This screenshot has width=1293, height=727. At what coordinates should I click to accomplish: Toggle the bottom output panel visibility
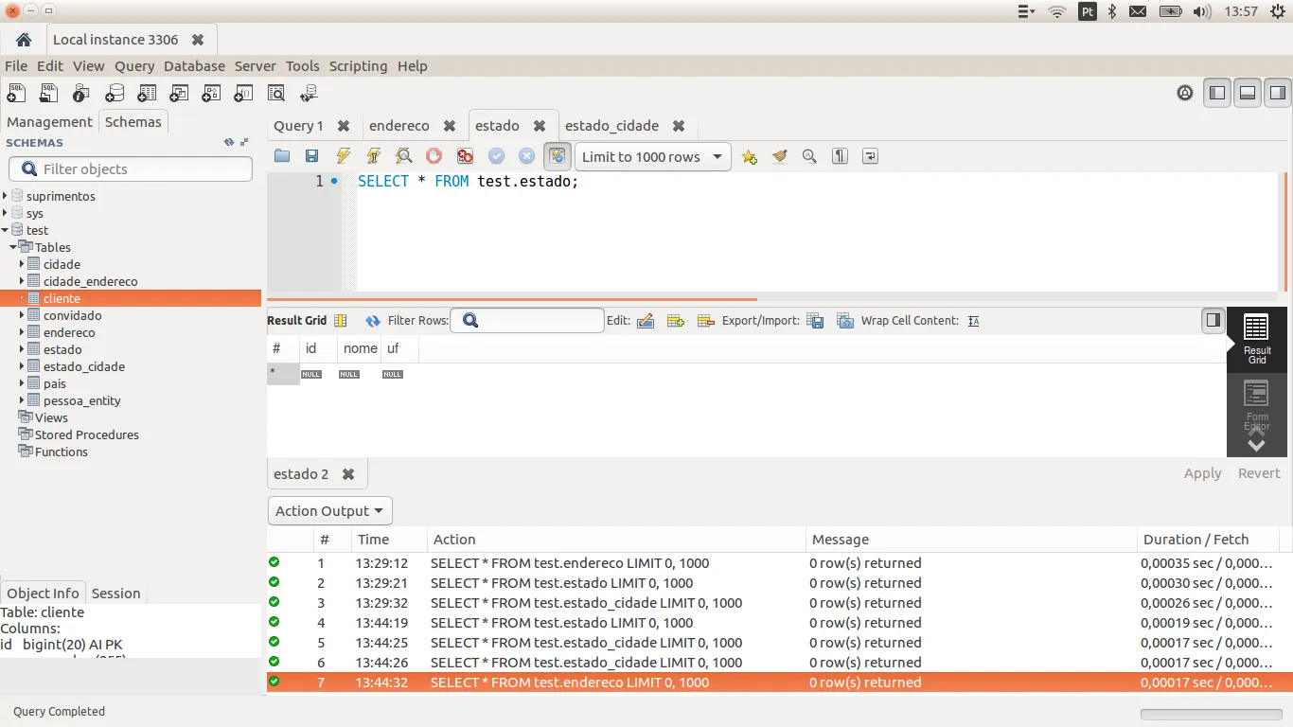(1248, 93)
